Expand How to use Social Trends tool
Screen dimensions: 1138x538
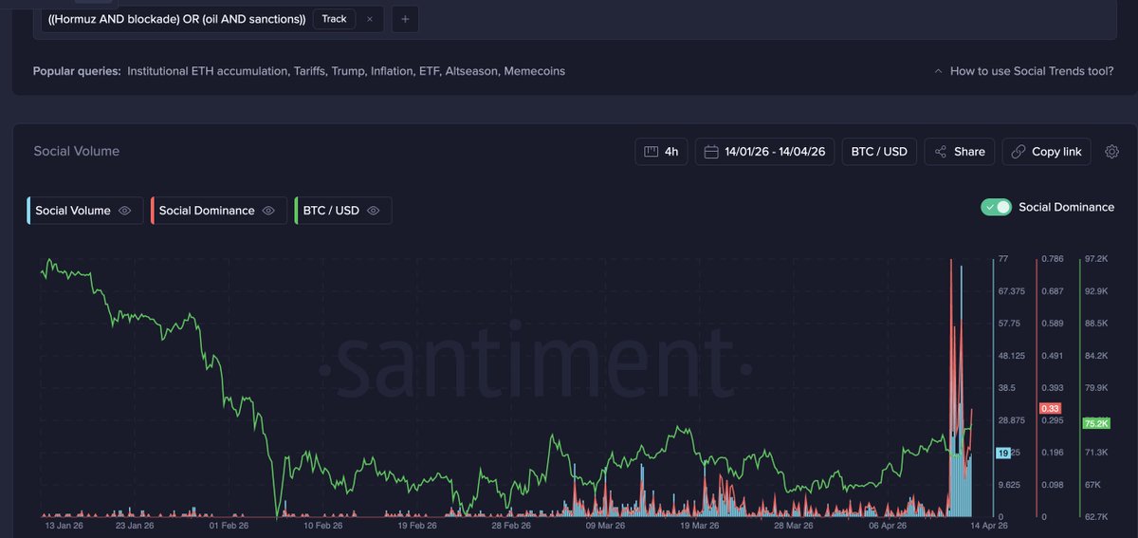click(x=1023, y=71)
